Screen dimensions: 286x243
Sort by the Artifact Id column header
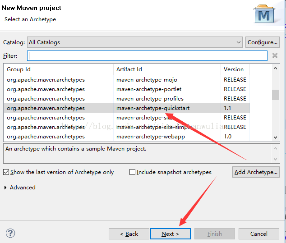(167, 69)
